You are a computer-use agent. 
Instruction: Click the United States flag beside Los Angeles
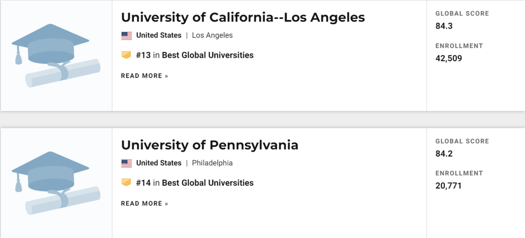tap(126, 35)
